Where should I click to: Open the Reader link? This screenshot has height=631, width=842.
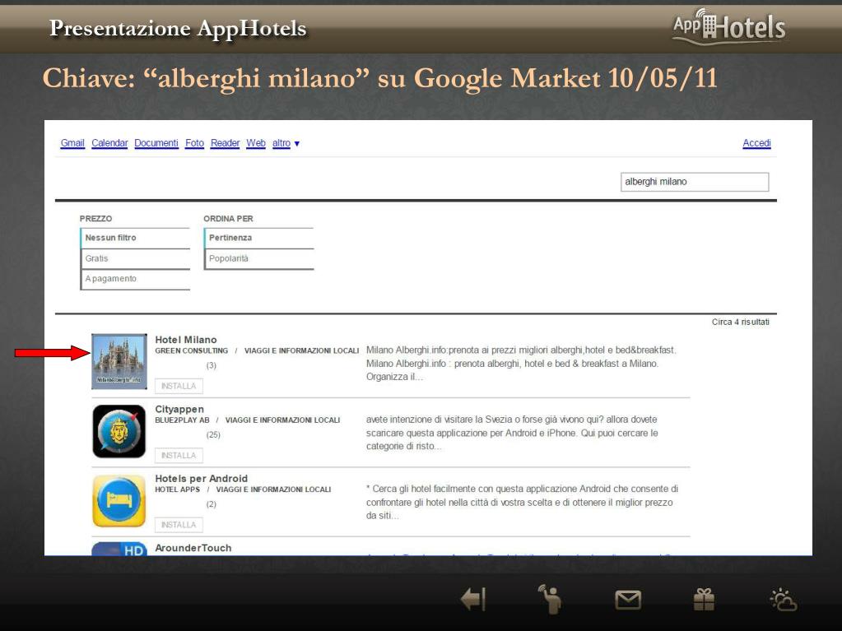pos(225,143)
